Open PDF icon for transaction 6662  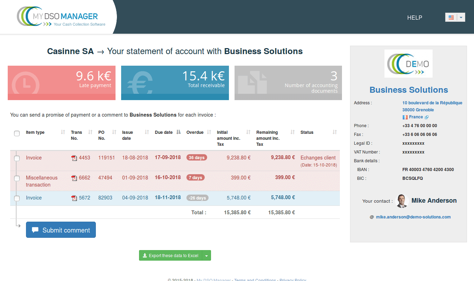tap(74, 178)
